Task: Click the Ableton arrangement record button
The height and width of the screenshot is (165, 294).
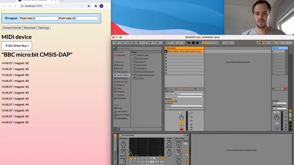Action: (197, 43)
